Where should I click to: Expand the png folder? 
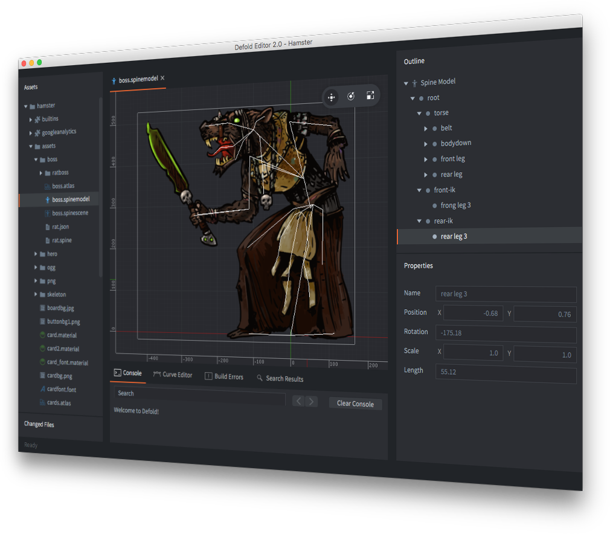(36, 281)
